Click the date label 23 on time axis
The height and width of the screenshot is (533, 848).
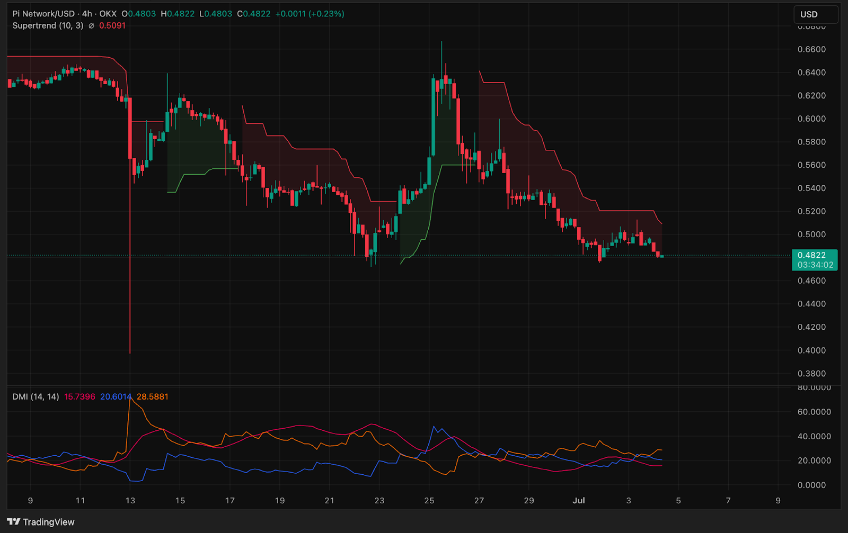(379, 500)
